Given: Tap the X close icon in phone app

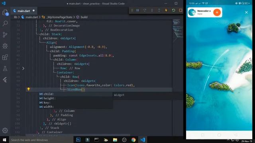Looking at the screenshot, I should pos(246,12).
